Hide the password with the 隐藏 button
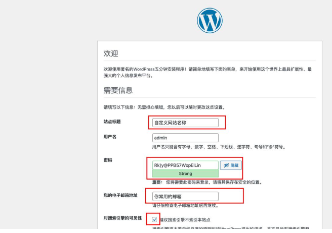The width and height of the screenshot is (332, 233). click(x=231, y=165)
